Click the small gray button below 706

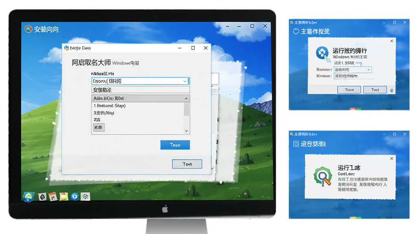(99, 127)
